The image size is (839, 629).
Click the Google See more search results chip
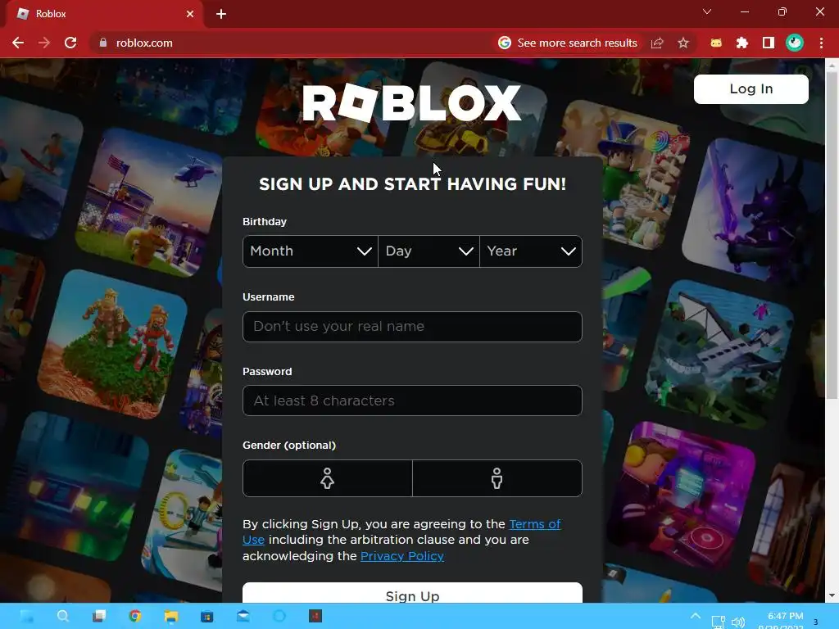568,43
